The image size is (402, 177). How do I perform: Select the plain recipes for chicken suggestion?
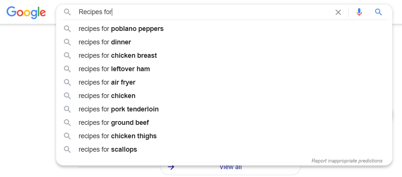click(224, 96)
